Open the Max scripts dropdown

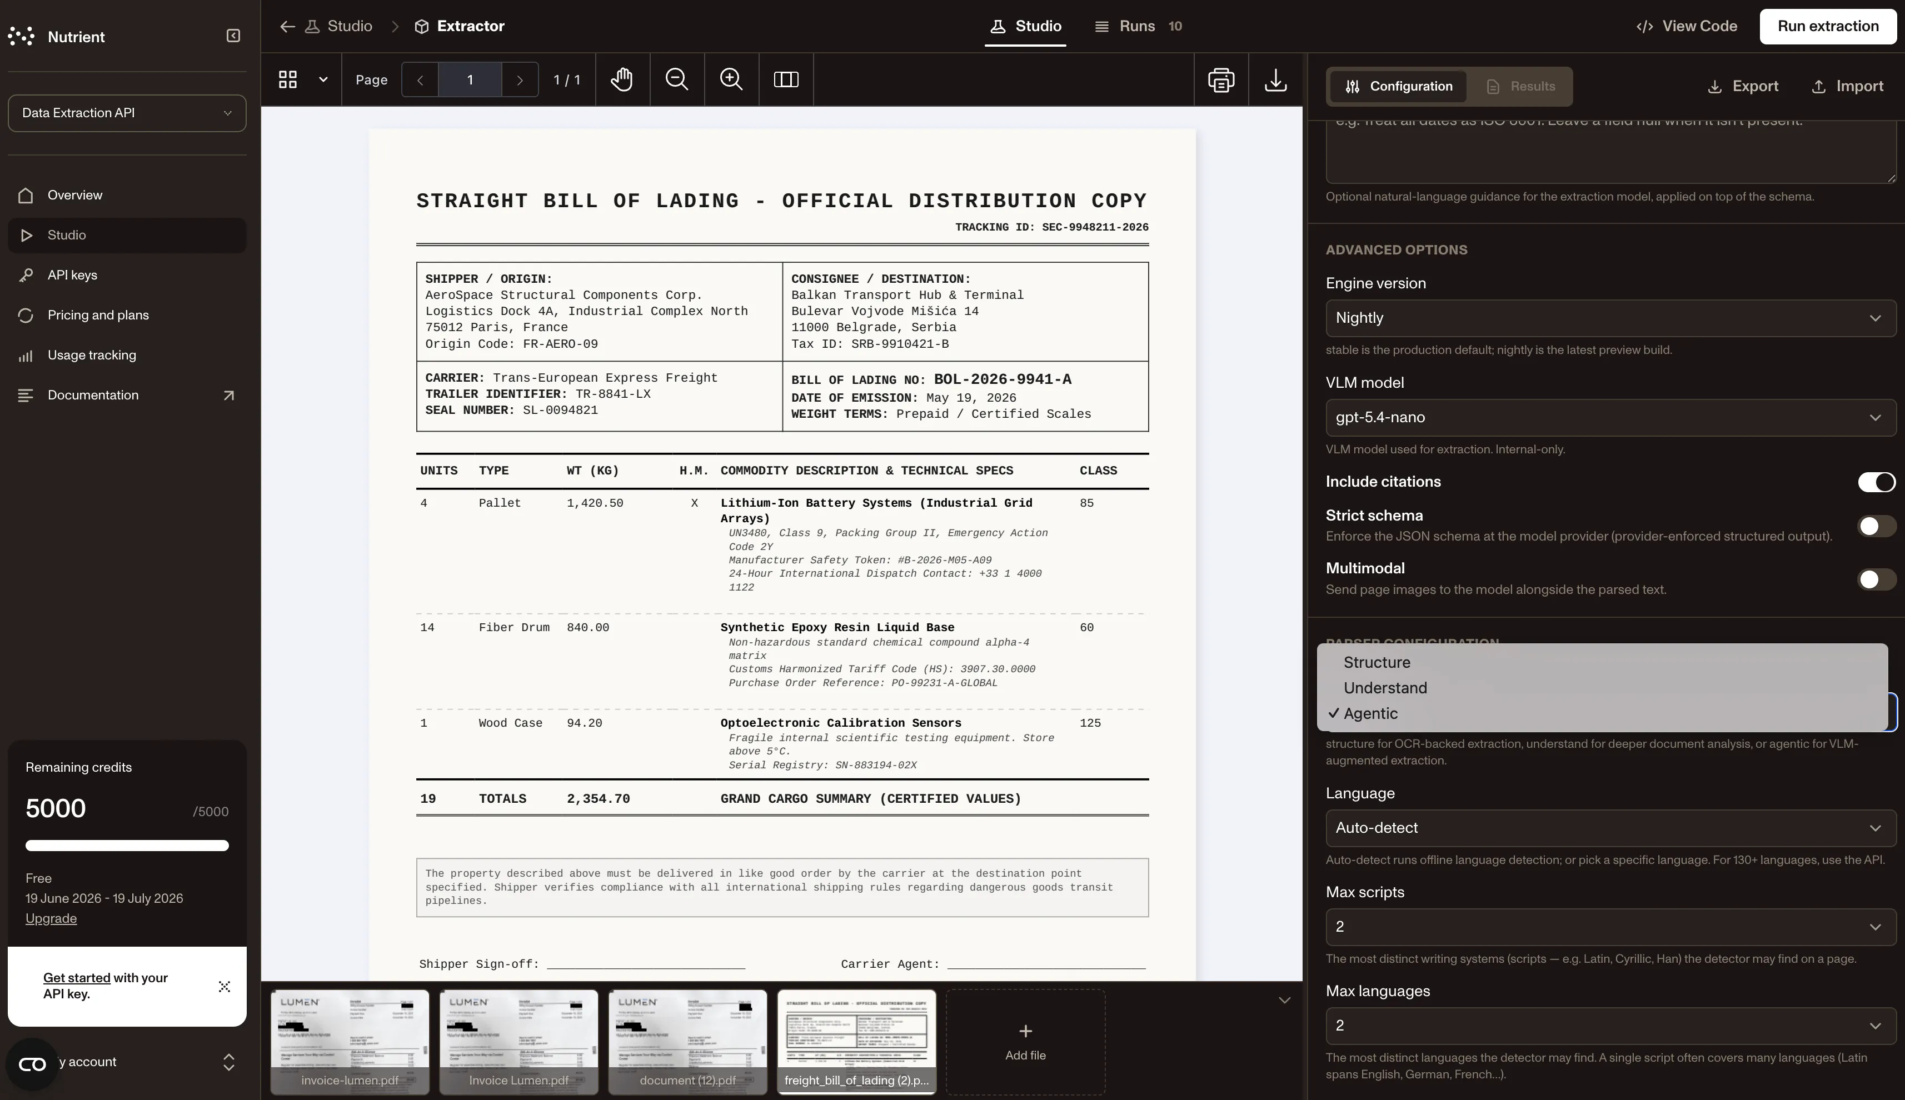(x=1610, y=927)
